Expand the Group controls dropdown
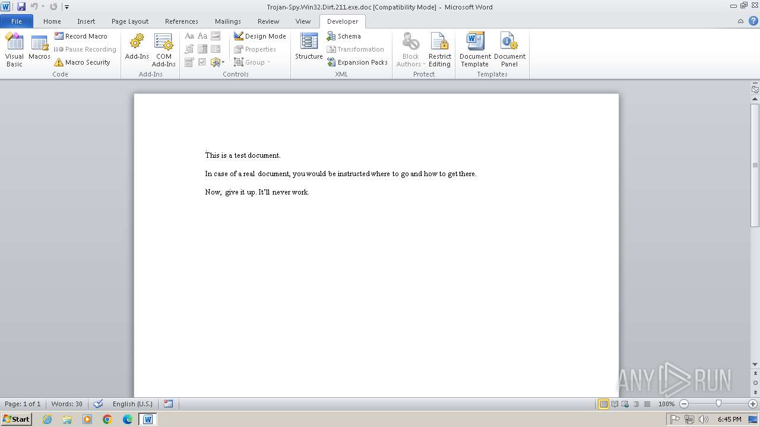 coord(252,62)
